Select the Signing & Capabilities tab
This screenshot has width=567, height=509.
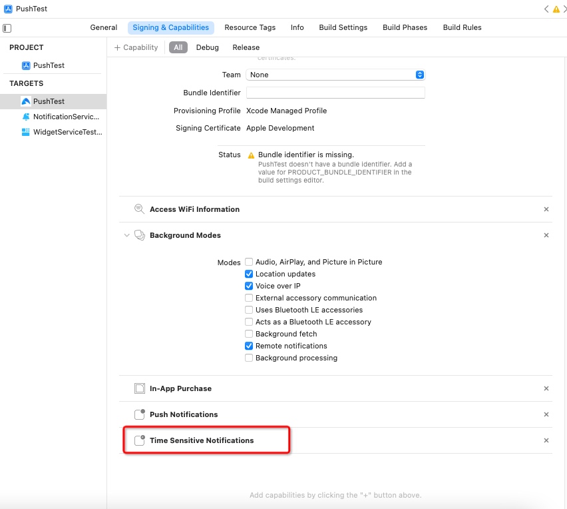coord(170,27)
